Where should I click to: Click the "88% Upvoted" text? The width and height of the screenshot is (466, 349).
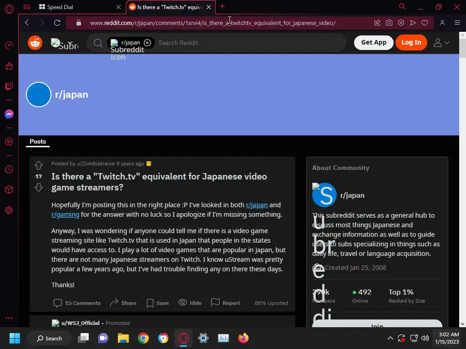point(271,303)
